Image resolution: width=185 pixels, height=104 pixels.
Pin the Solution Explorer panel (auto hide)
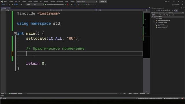(x=182, y=8)
